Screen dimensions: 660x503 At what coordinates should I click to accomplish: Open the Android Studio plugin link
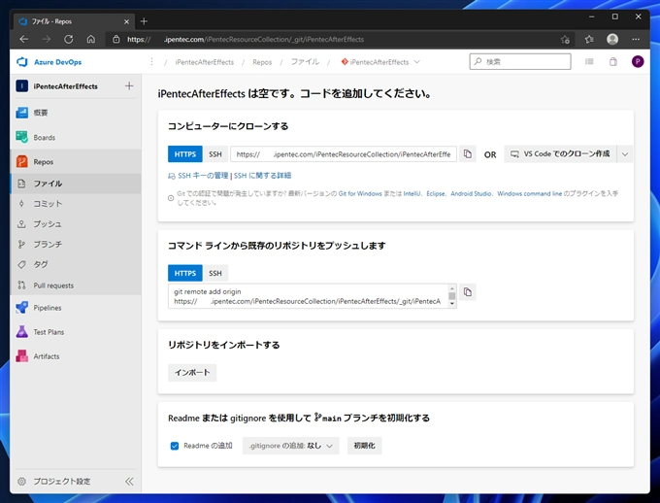(x=471, y=194)
